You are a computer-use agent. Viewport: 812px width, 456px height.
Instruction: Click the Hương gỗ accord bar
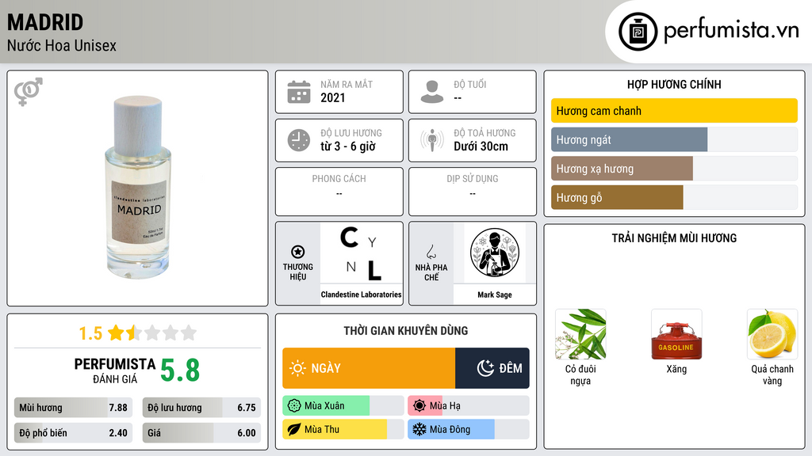click(674, 197)
